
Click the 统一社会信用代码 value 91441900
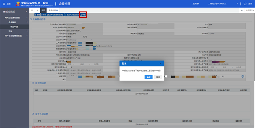tap(70, 27)
